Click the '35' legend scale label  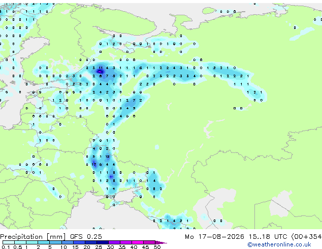(122, 247)
